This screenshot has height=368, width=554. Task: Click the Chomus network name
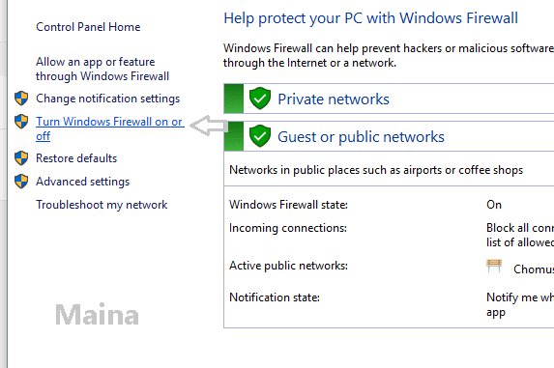click(x=534, y=269)
